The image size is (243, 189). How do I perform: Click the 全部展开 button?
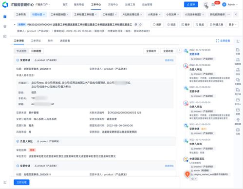(x=151, y=51)
